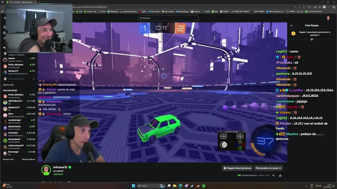The height and width of the screenshot is (189, 337).
Task: Open Microsoft Edge taskbar icon
Action: (180, 186)
